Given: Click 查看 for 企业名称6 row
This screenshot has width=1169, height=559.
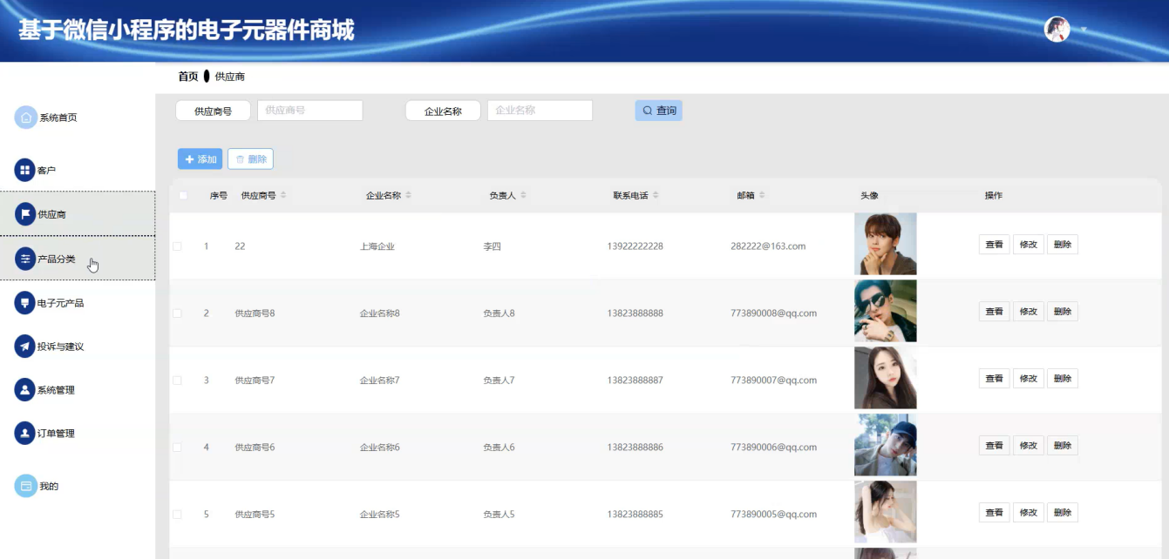Looking at the screenshot, I should click(x=994, y=446).
